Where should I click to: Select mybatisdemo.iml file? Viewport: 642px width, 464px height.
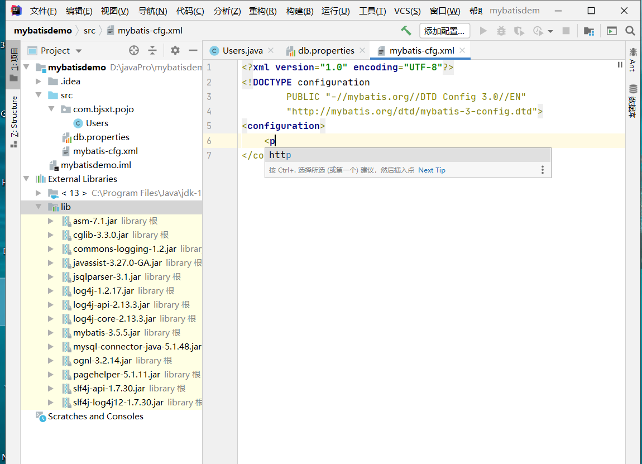[x=96, y=165]
